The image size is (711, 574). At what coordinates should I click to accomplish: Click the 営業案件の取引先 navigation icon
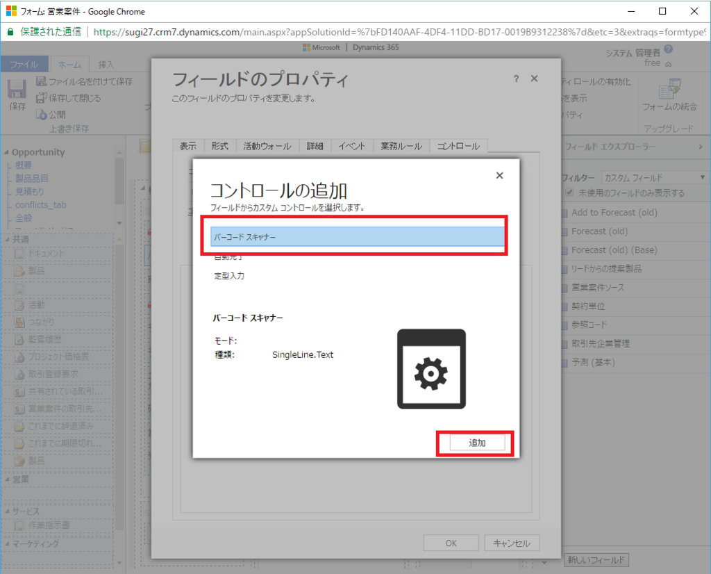pyautogui.click(x=19, y=409)
